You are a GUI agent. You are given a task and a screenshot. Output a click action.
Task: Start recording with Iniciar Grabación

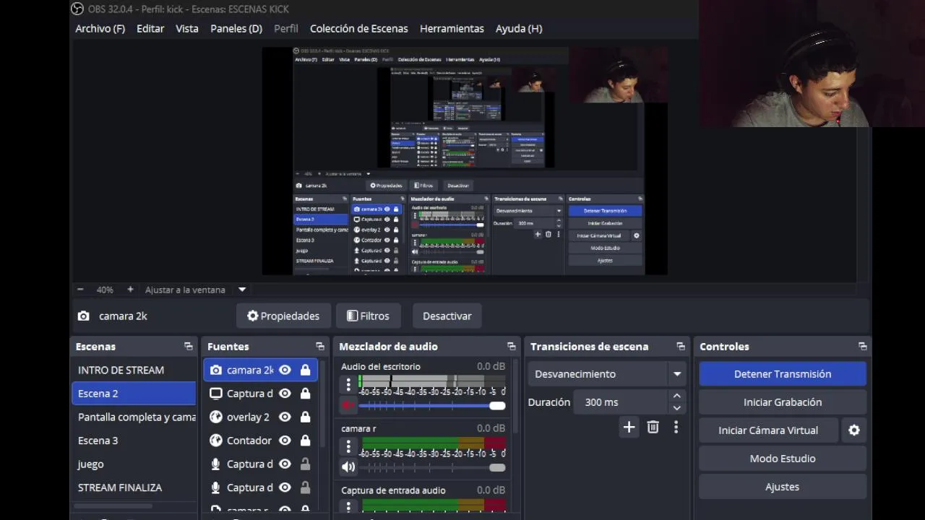[783, 402]
